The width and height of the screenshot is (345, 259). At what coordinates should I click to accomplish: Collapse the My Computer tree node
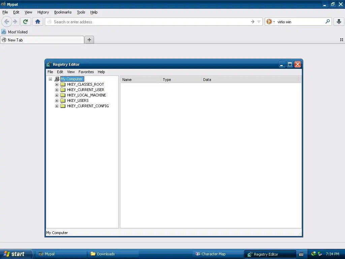pos(51,79)
